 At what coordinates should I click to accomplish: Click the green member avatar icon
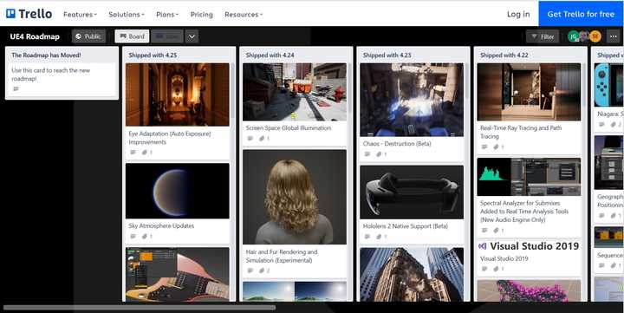click(x=573, y=36)
